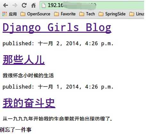Open the SpringSide bookmark folder

pos(112,14)
